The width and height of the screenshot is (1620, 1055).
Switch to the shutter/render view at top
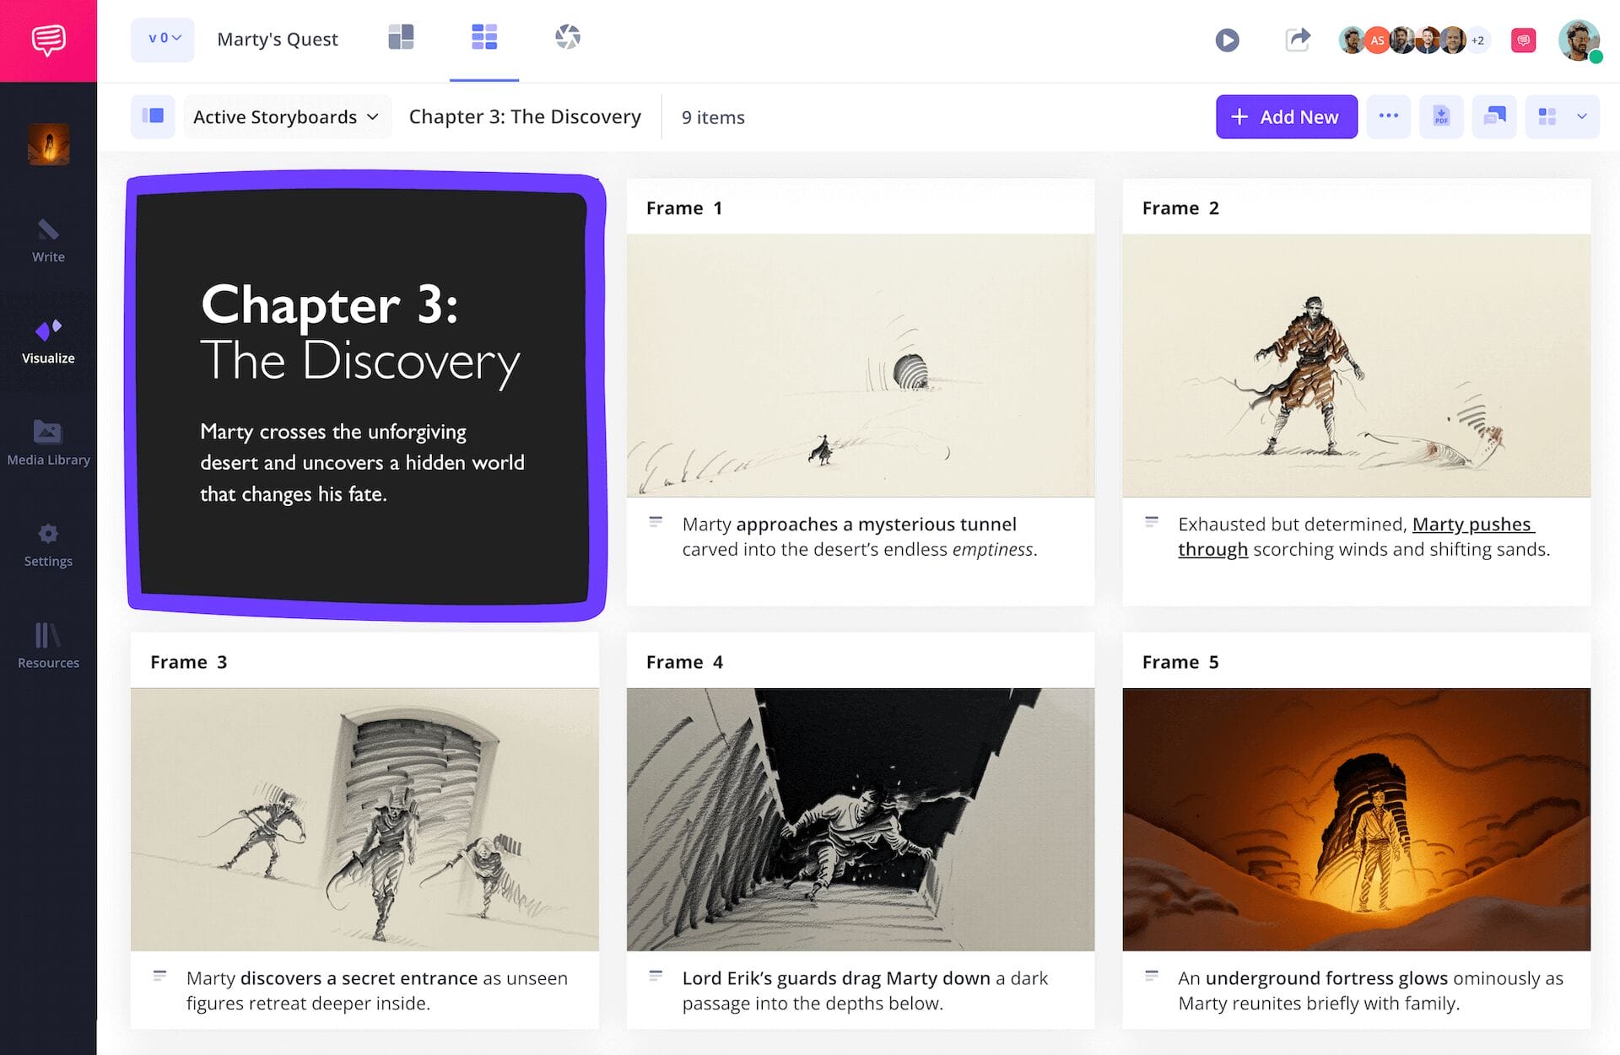tap(567, 37)
